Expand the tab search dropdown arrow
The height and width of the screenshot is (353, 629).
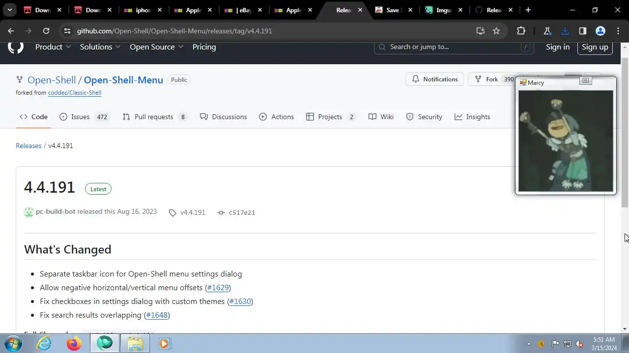9,10
